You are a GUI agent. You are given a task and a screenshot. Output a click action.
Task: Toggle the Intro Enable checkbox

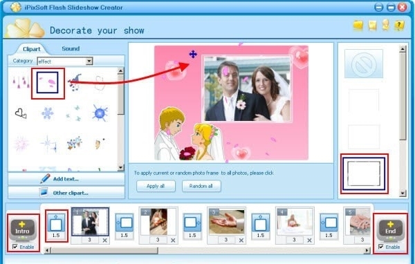(15, 247)
